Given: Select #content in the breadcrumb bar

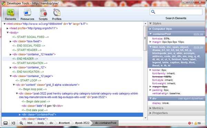Looking at the screenshot, I should 64,123.
